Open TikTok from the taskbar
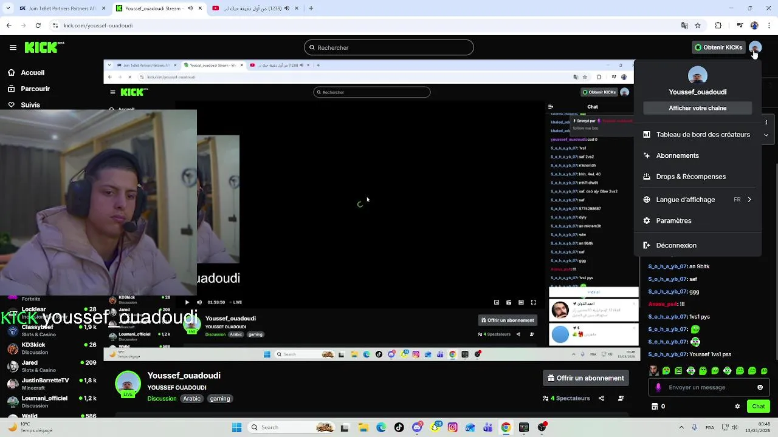Viewport: 778px width, 437px height. pyautogui.click(x=399, y=427)
